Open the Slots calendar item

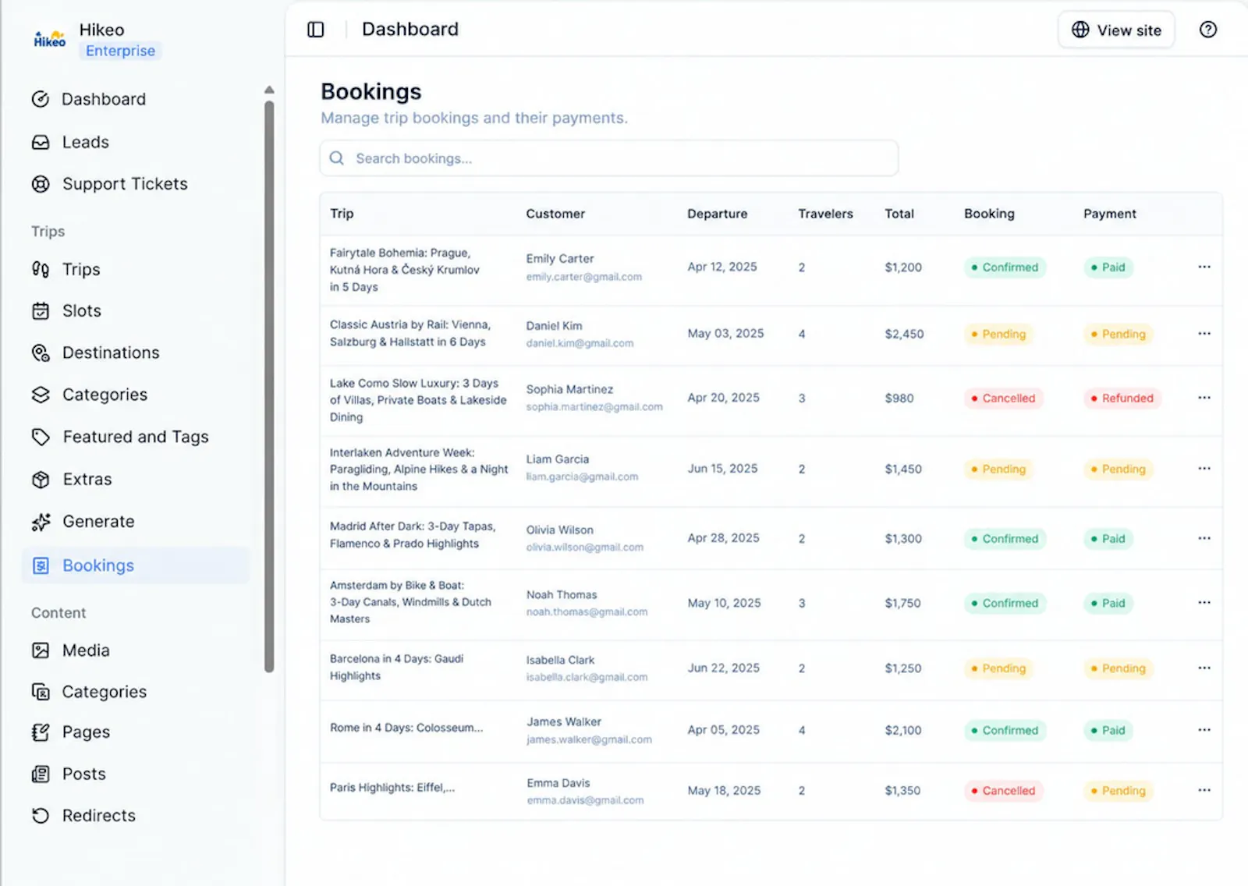click(x=67, y=311)
